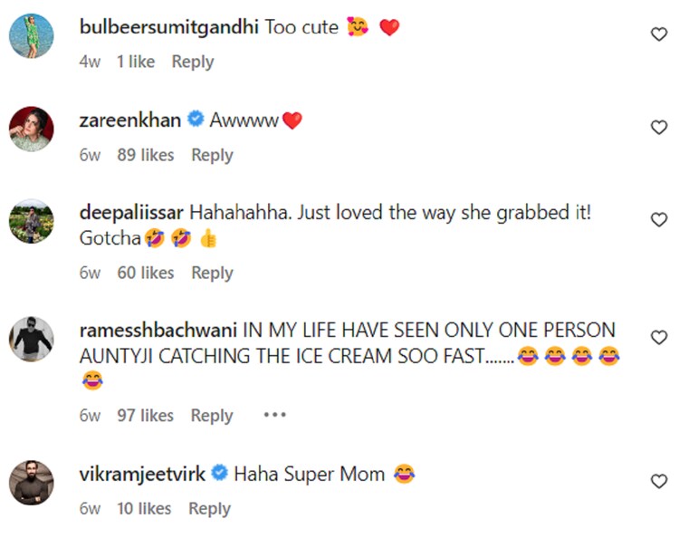Reply to deepaliissar's comment

tap(212, 273)
